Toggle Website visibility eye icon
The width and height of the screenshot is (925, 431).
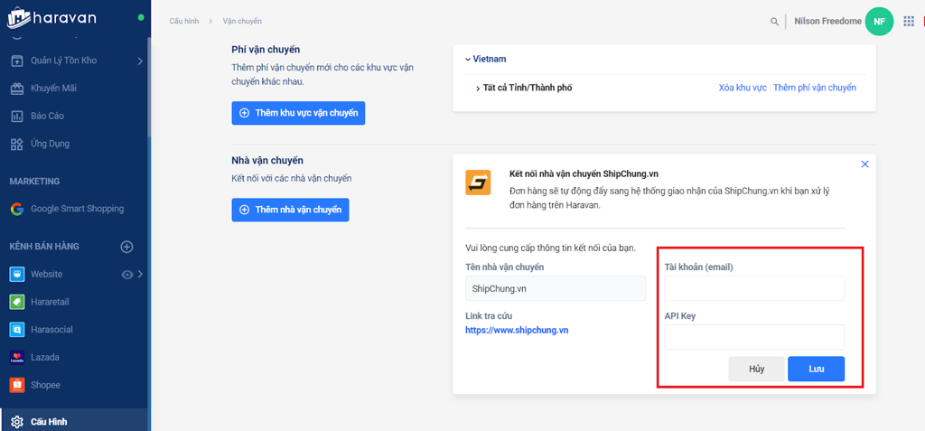click(127, 275)
